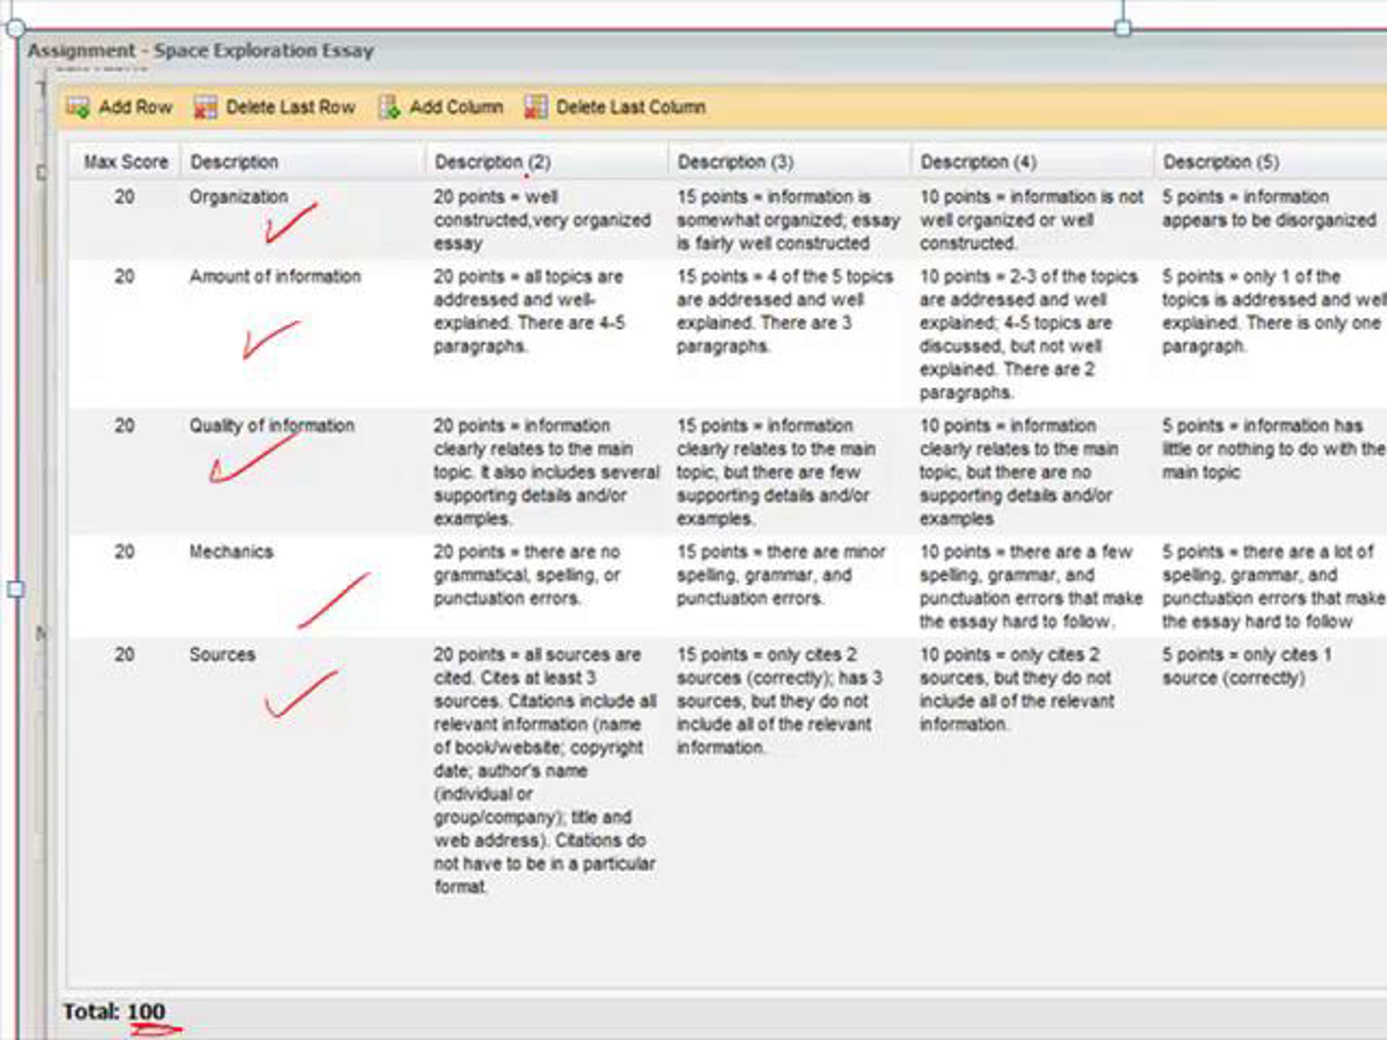This screenshot has width=1387, height=1040.
Task: Click the Organization criterion cell
Action: pyautogui.click(x=238, y=197)
